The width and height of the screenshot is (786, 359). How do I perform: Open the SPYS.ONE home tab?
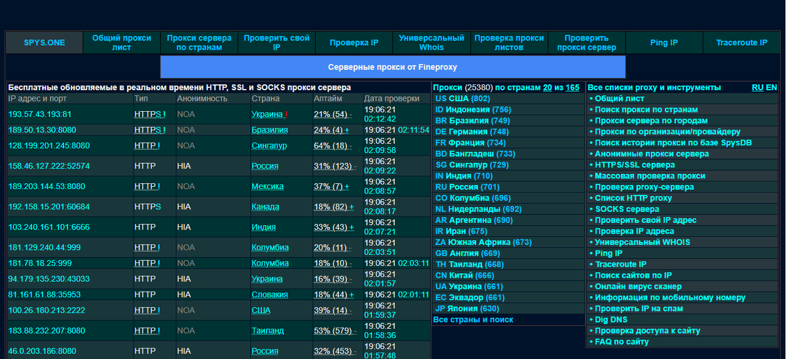click(x=45, y=43)
